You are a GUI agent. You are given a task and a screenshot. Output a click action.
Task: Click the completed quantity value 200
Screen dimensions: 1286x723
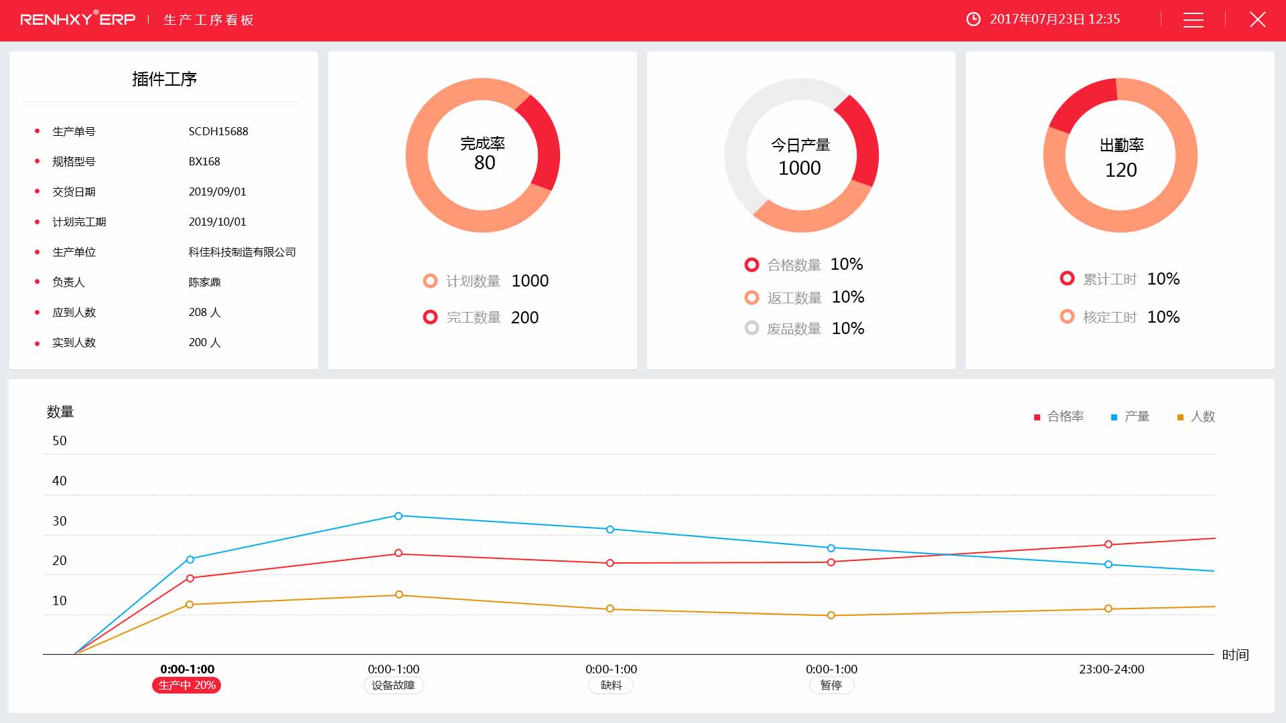click(x=524, y=317)
